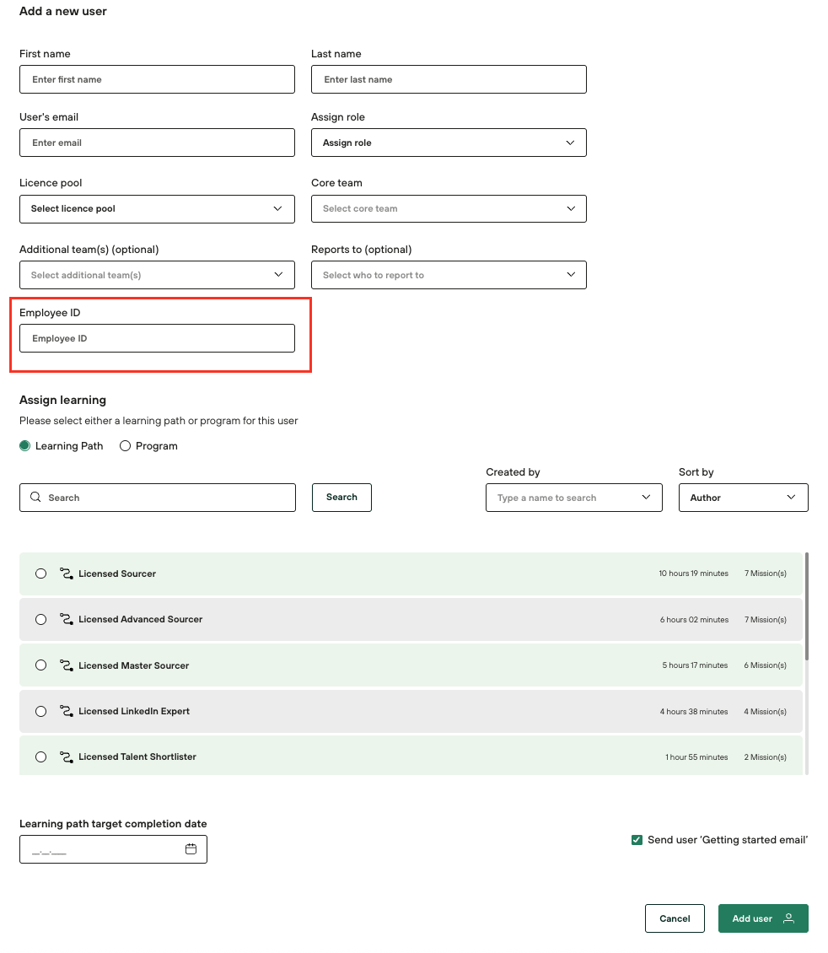Image resolution: width=828 pixels, height=953 pixels.
Task: Click the path icon beside Licensed Master Sourcer
Action: (66, 665)
